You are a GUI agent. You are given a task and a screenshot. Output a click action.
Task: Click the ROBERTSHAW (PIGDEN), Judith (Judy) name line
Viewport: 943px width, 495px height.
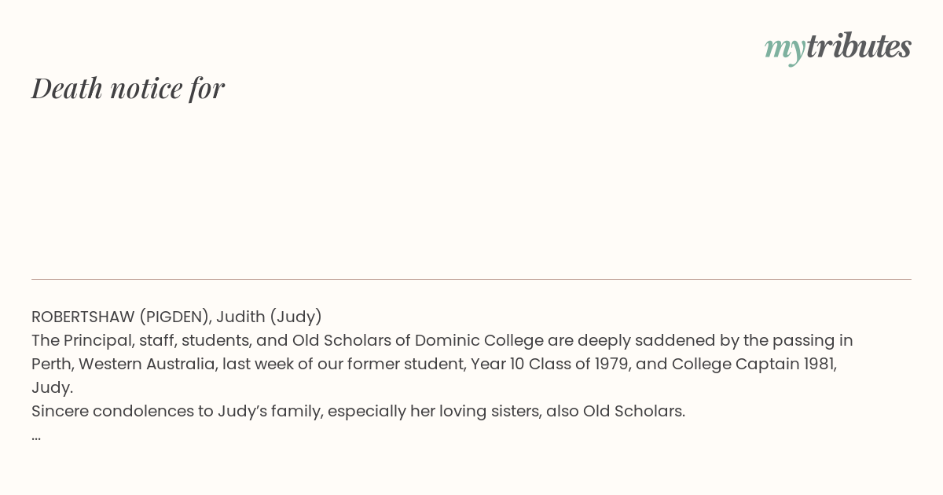177,317
